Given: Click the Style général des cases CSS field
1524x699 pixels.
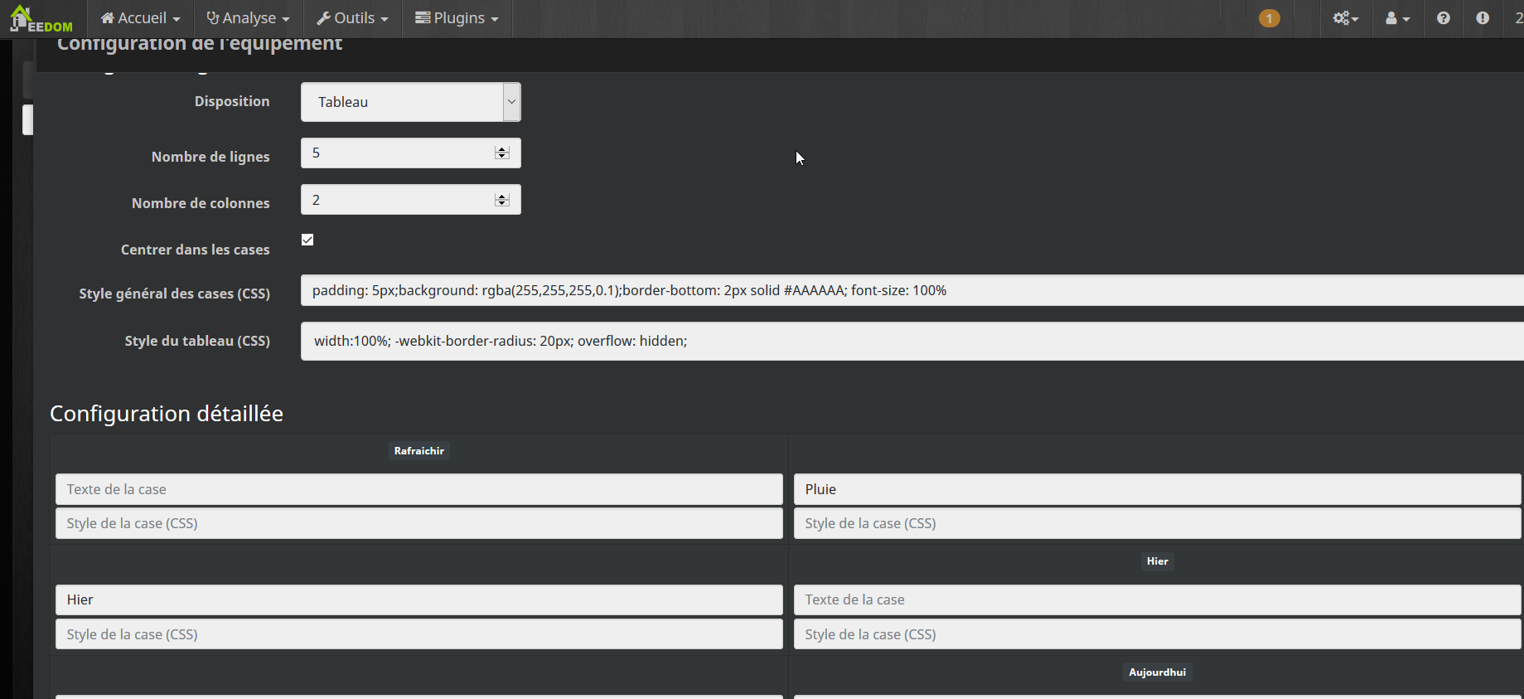Looking at the screenshot, I should (912, 290).
